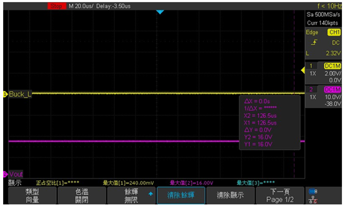Go to next page via 下一頁 Page 1/2
Image resolution: width=343 pixels, height=206 pixels.
coord(280,195)
